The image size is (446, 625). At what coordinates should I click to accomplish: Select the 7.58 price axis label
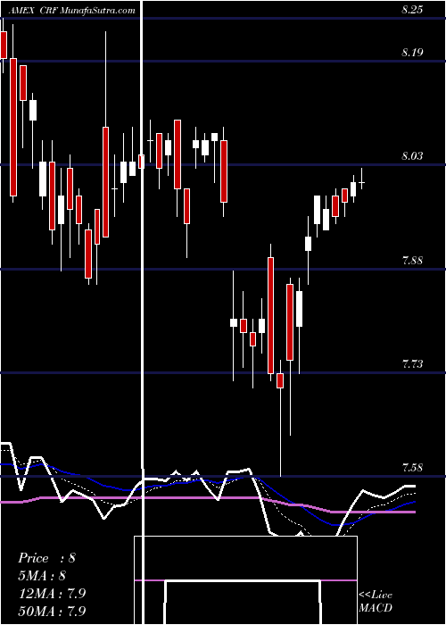[412, 468]
